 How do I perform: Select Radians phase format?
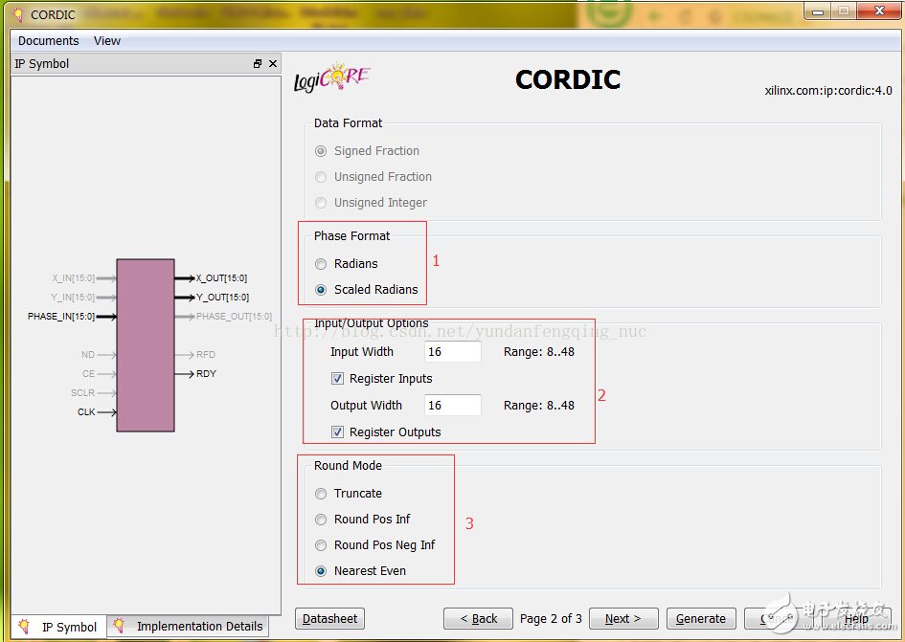[321, 263]
